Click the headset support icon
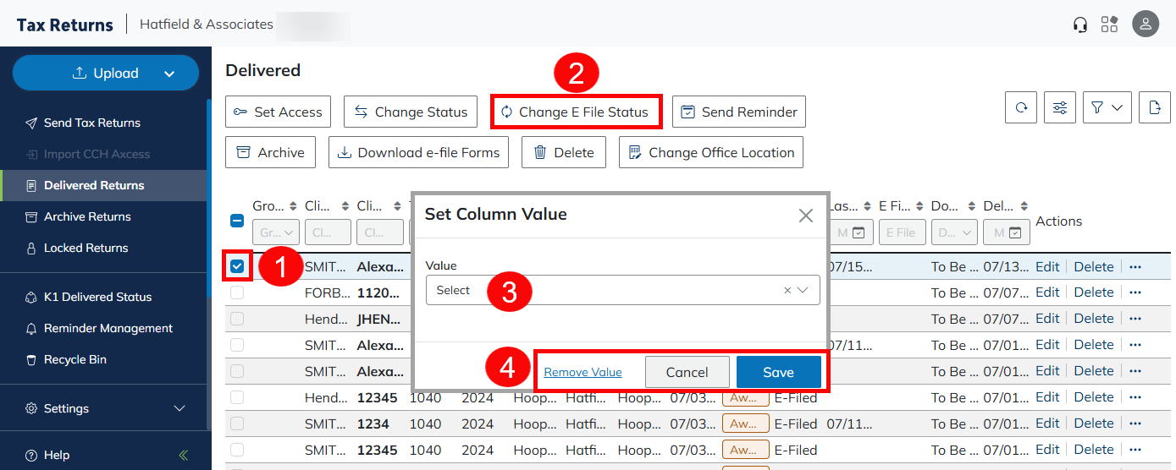The height and width of the screenshot is (470, 1176). pyautogui.click(x=1079, y=25)
